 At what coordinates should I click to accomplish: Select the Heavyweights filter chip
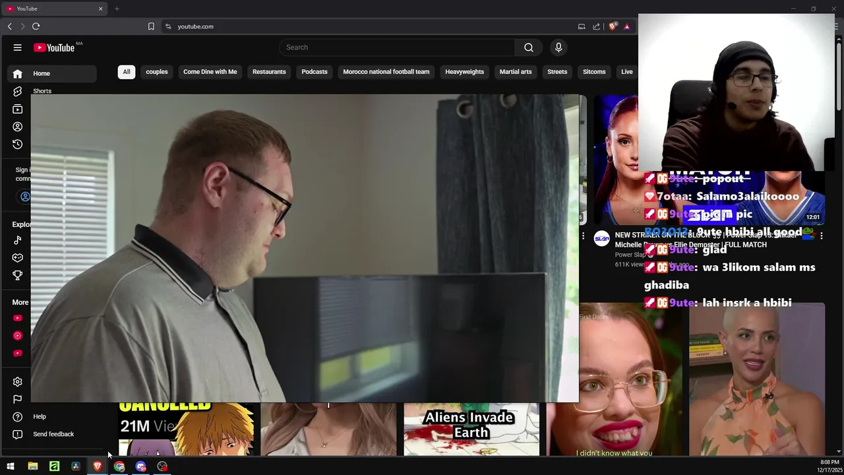[x=464, y=72]
